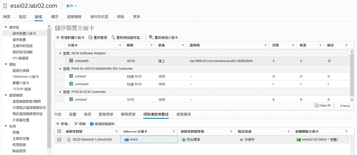Image resolution: width=357 pixels, height=155 pixels.
Task: Click the 新增 plus icon in port binding toolbar
Action: [x=57, y=124]
